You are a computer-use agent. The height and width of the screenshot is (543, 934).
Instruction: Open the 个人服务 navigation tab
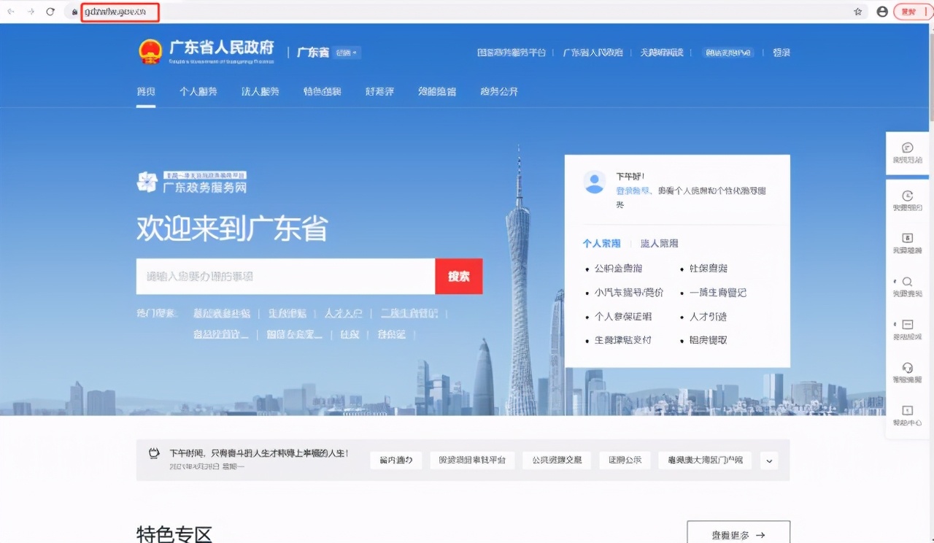point(198,91)
